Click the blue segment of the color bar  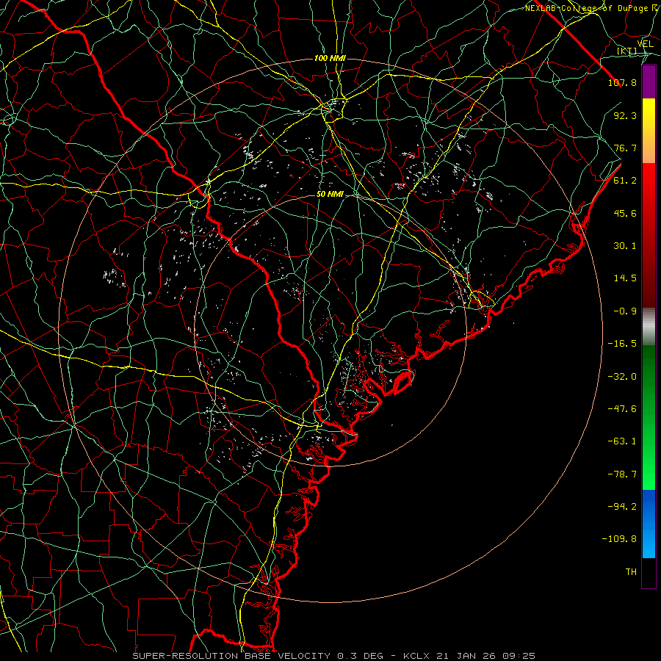click(649, 524)
